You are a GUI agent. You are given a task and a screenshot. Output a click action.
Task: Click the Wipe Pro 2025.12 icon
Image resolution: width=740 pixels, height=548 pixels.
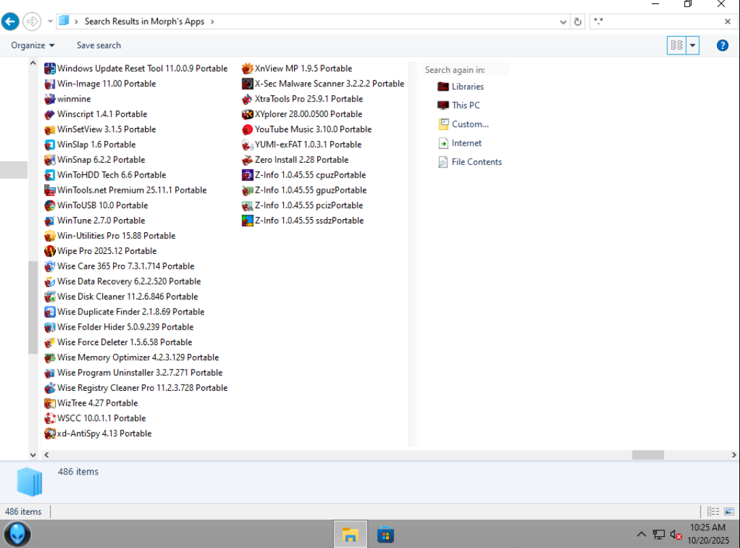click(50, 251)
